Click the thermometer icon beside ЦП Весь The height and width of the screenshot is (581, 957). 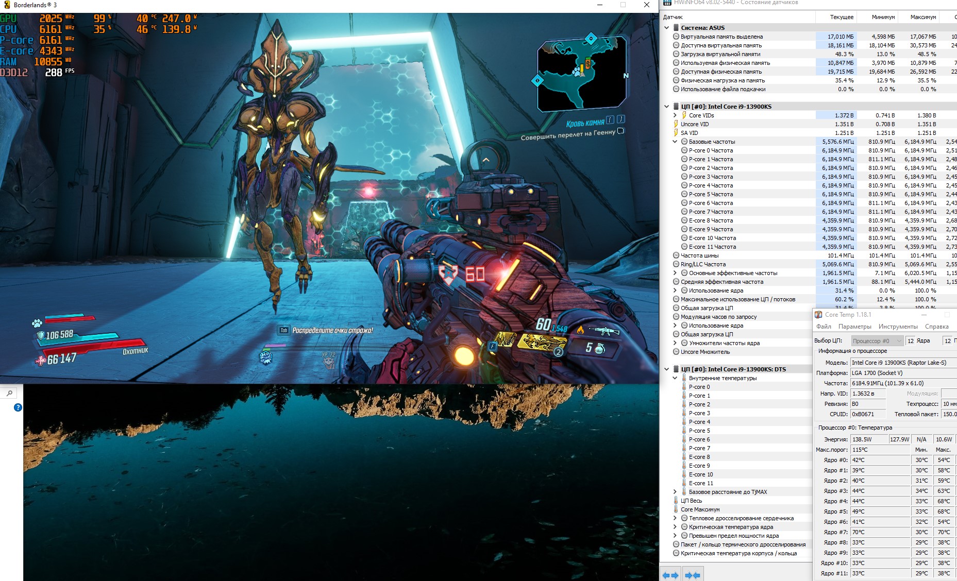(x=676, y=501)
